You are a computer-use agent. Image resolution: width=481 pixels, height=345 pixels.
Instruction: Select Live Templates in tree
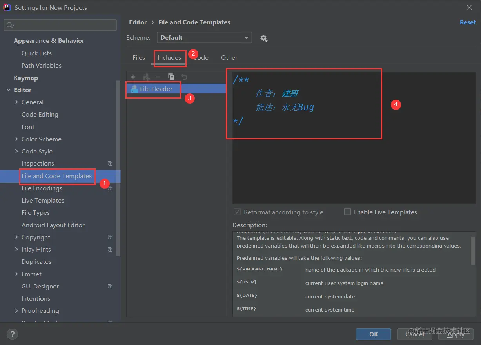(x=43, y=201)
